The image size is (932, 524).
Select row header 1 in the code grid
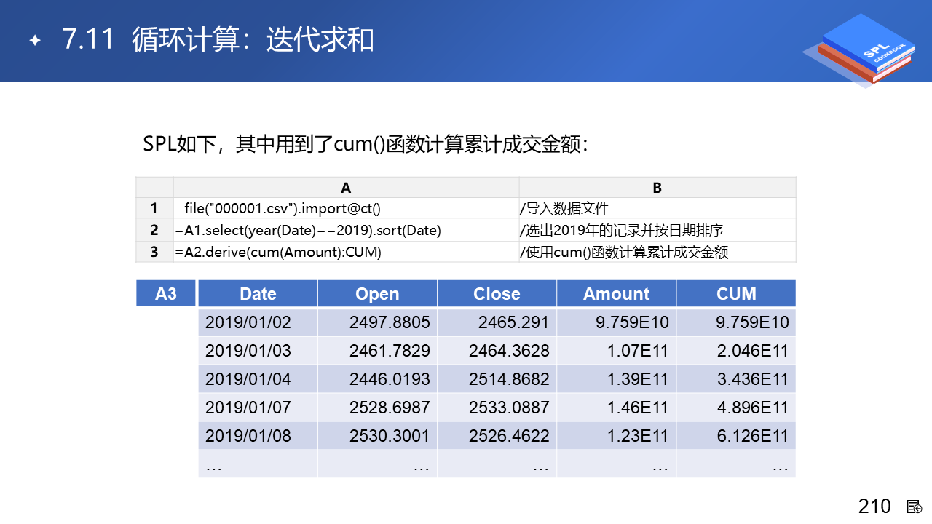tap(154, 209)
